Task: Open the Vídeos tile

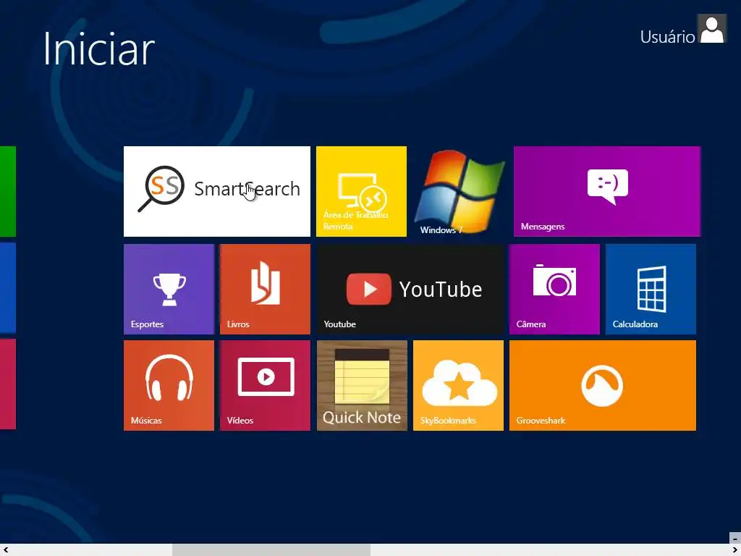Action: coord(265,385)
